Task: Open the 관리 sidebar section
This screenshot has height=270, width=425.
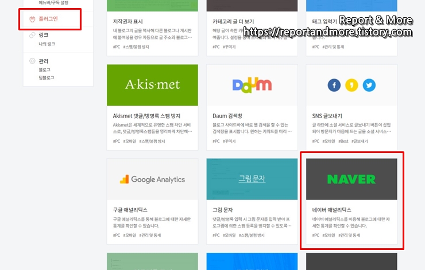Action: click(x=44, y=61)
